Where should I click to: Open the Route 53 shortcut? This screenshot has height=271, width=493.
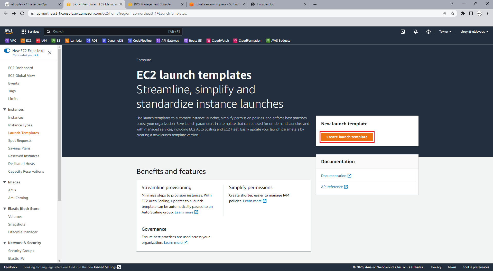[193, 41]
